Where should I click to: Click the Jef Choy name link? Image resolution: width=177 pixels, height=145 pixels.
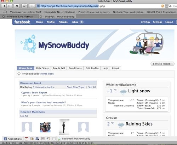145,22
